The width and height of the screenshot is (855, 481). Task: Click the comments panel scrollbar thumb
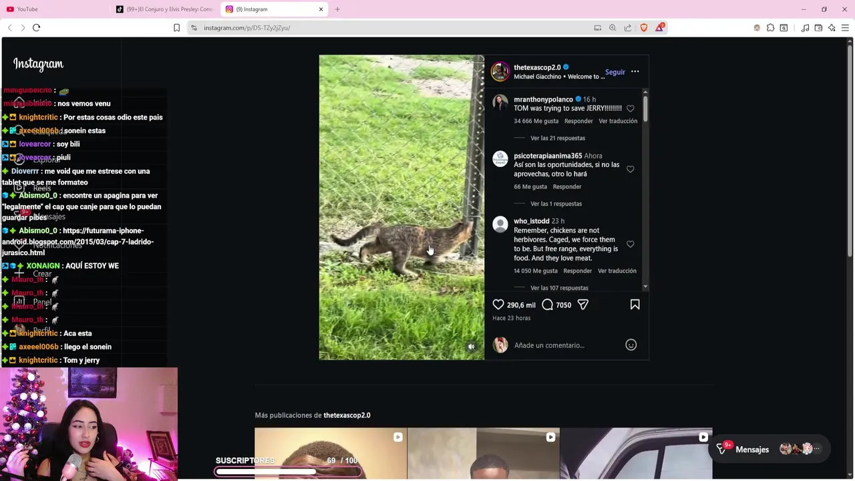645,109
